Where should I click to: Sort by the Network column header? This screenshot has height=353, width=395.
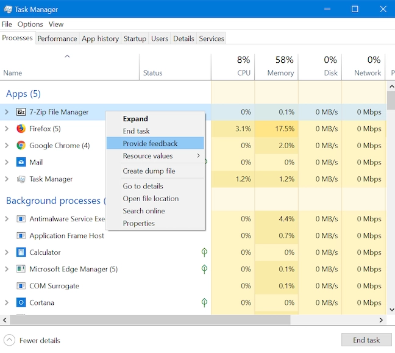(x=363, y=67)
